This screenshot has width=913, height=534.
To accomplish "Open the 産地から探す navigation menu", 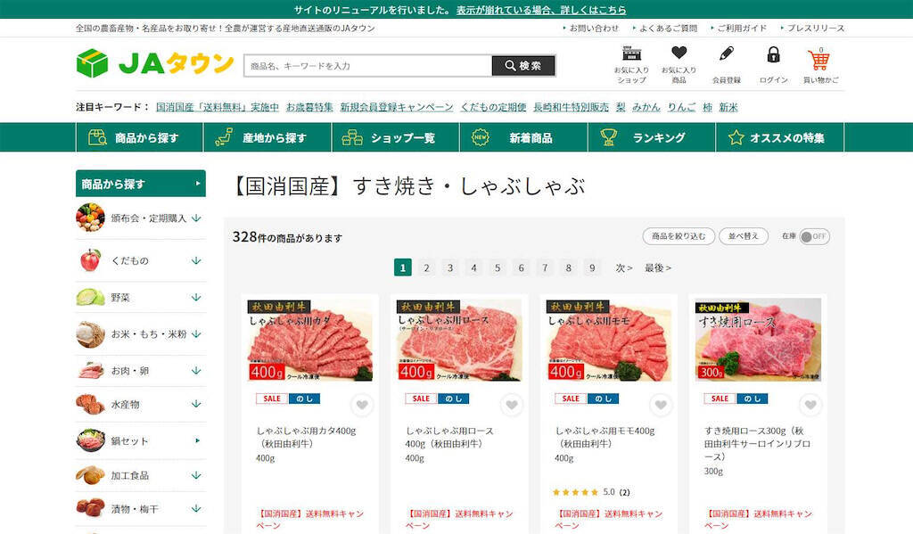I will pos(267,137).
